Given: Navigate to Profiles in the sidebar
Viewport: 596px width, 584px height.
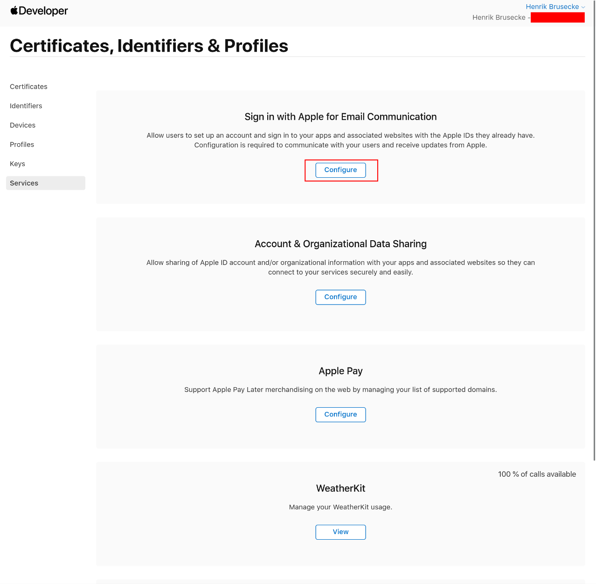Looking at the screenshot, I should click(x=22, y=145).
